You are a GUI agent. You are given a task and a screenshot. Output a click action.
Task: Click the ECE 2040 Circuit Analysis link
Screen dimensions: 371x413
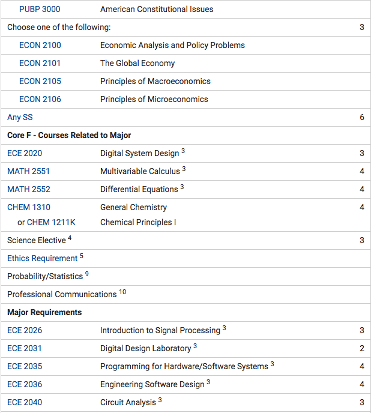25,402
